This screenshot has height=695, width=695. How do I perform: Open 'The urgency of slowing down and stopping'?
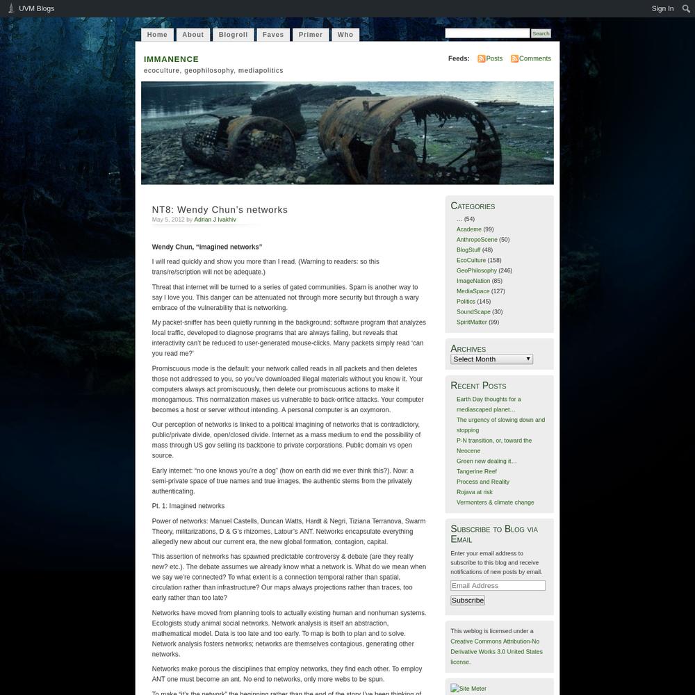coord(501,425)
